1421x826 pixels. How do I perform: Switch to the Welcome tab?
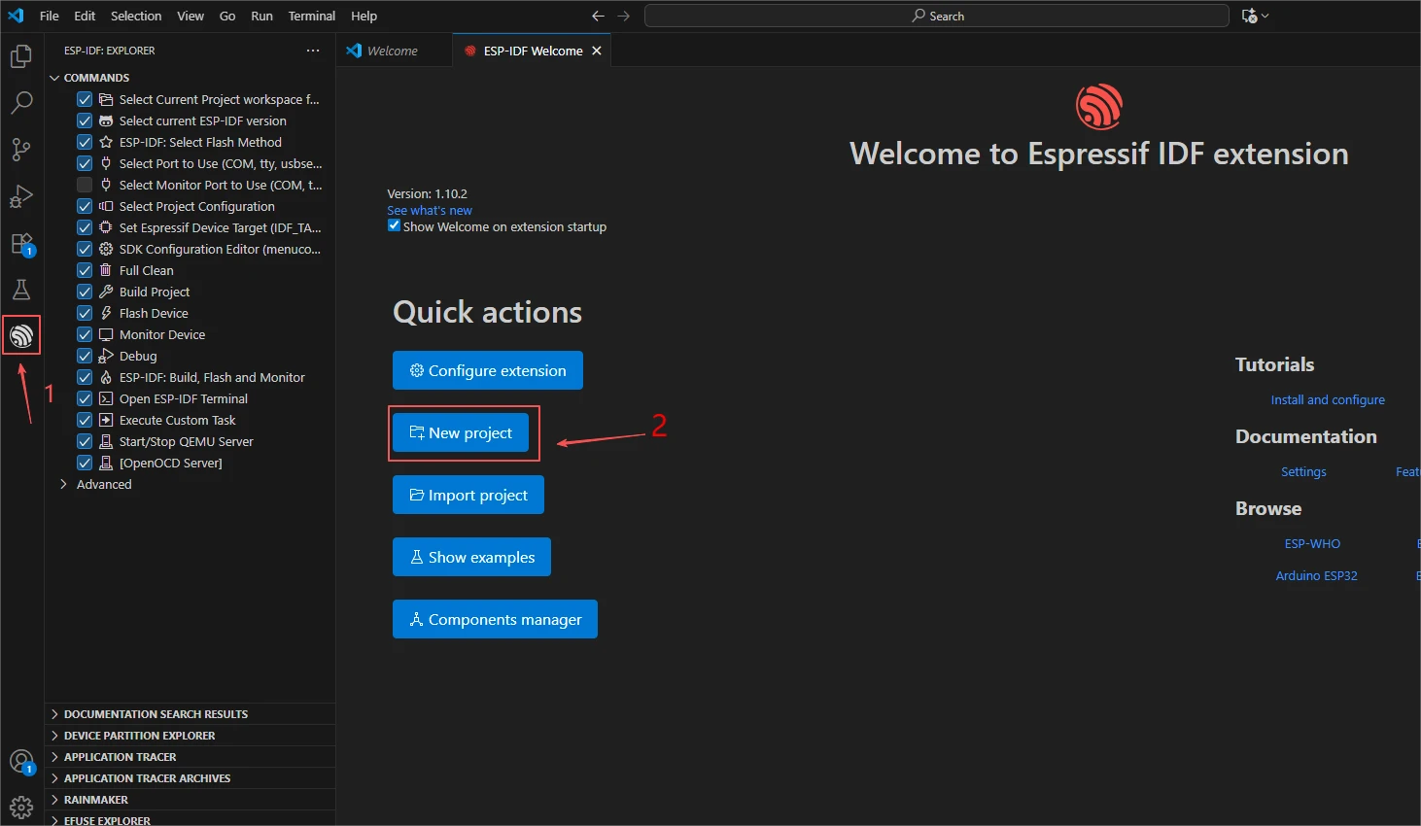point(392,51)
